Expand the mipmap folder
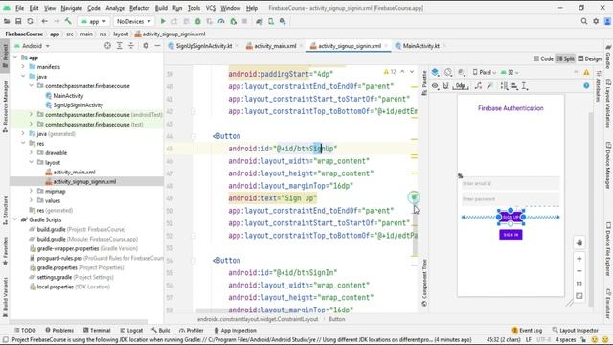 (x=32, y=192)
